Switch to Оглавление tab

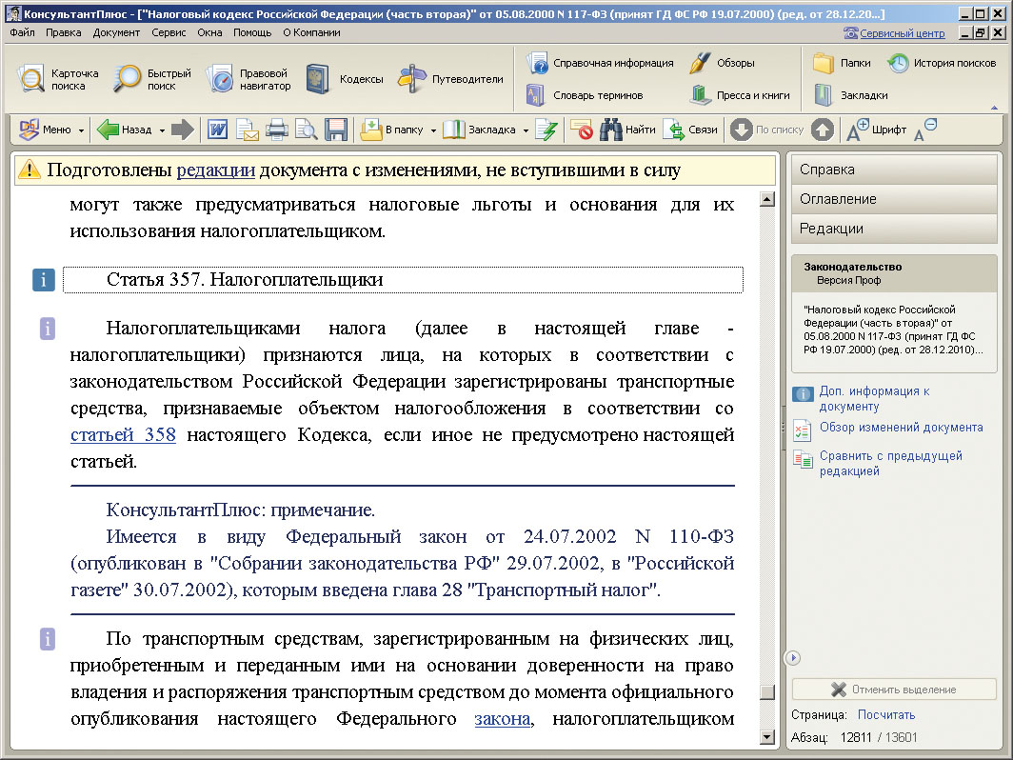tap(894, 199)
